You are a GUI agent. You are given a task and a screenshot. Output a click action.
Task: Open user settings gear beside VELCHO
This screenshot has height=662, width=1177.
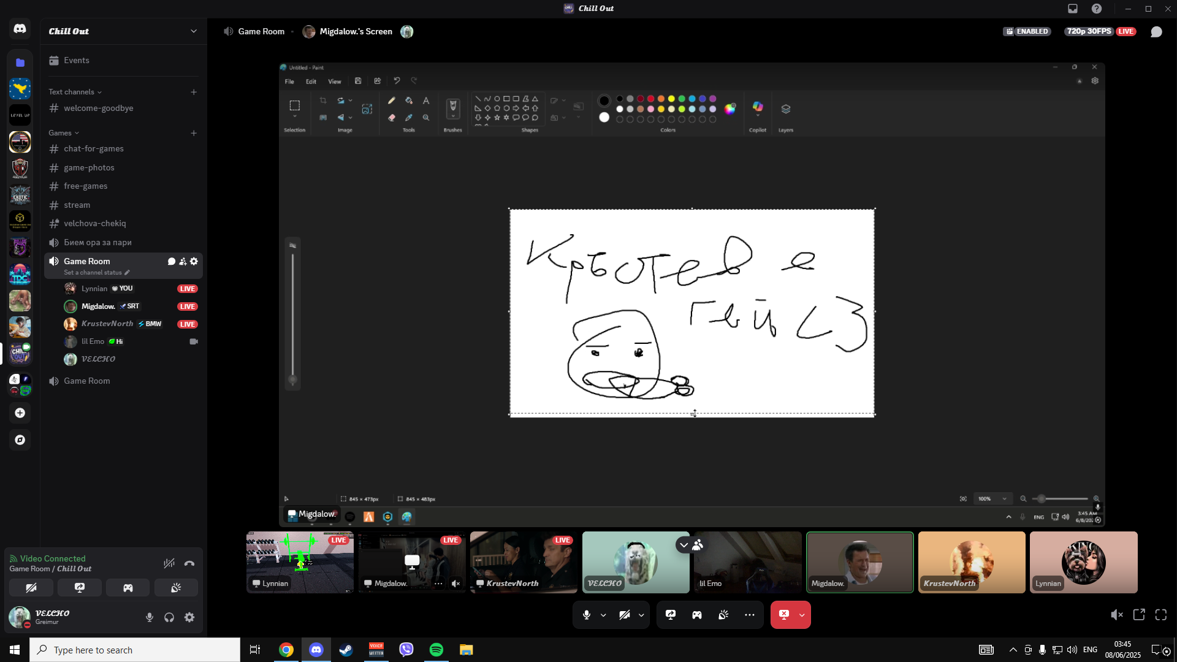pyautogui.click(x=189, y=618)
